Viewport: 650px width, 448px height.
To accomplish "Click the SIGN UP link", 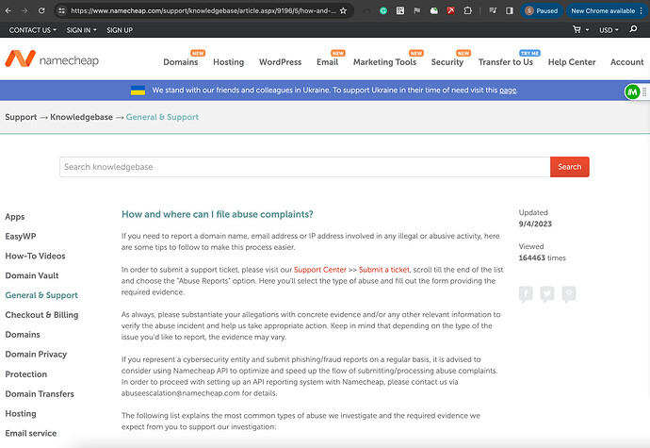I will (x=120, y=30).
